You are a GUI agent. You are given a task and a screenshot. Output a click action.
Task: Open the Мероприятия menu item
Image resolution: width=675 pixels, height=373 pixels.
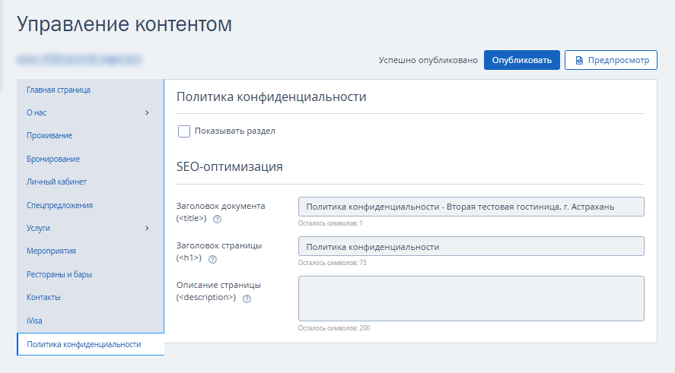51,251
